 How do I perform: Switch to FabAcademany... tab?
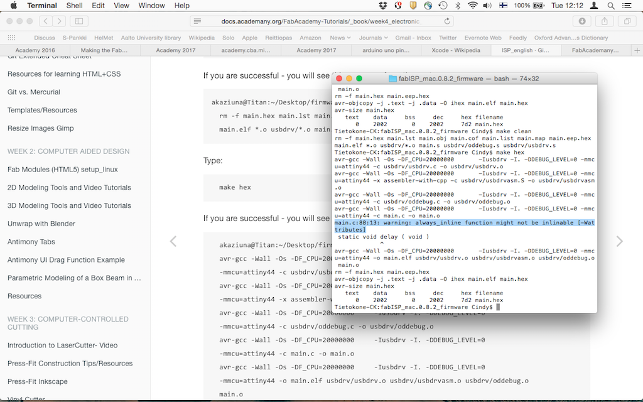[x=595, y=50]
